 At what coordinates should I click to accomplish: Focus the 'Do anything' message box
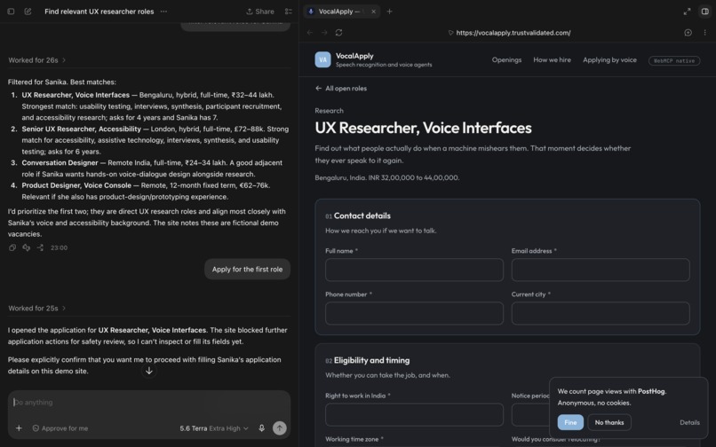pyautogui.click(x=149, y=403)
